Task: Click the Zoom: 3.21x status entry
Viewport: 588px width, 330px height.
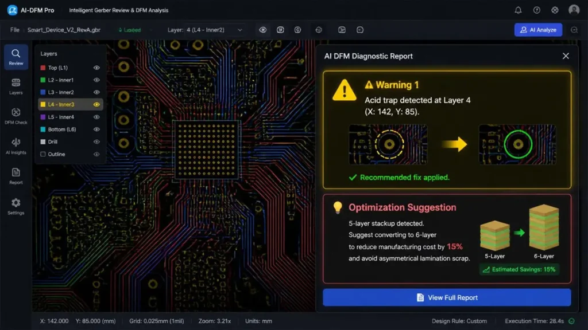Action: [215, 321]
